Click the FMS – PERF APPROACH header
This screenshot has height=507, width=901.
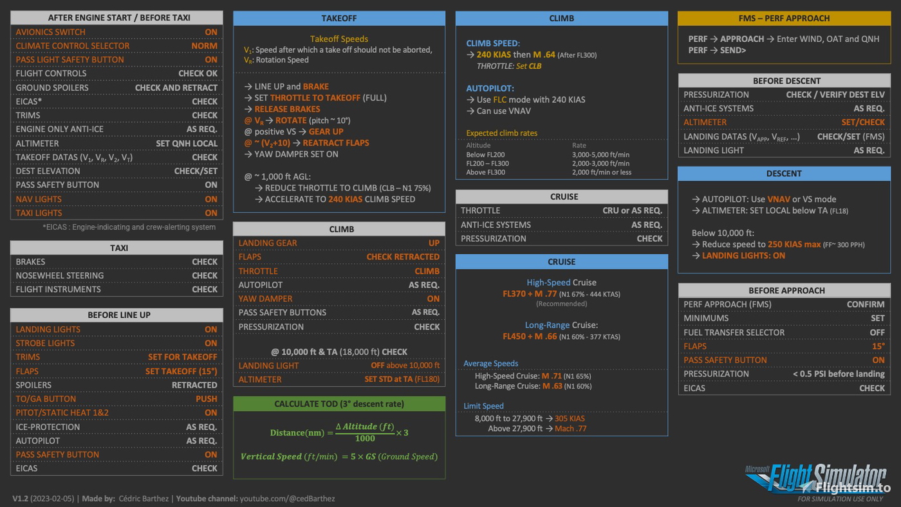784,18
